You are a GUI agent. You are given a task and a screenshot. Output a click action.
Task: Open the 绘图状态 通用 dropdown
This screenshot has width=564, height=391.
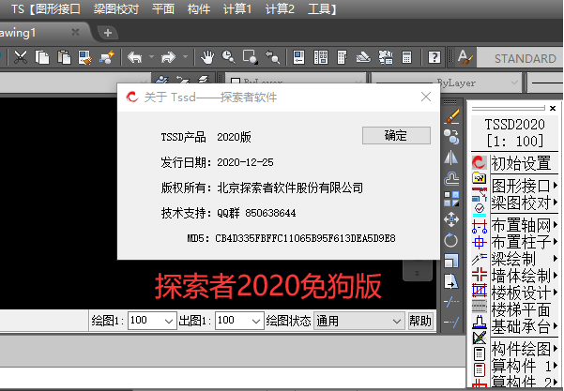tap(358, 321)
